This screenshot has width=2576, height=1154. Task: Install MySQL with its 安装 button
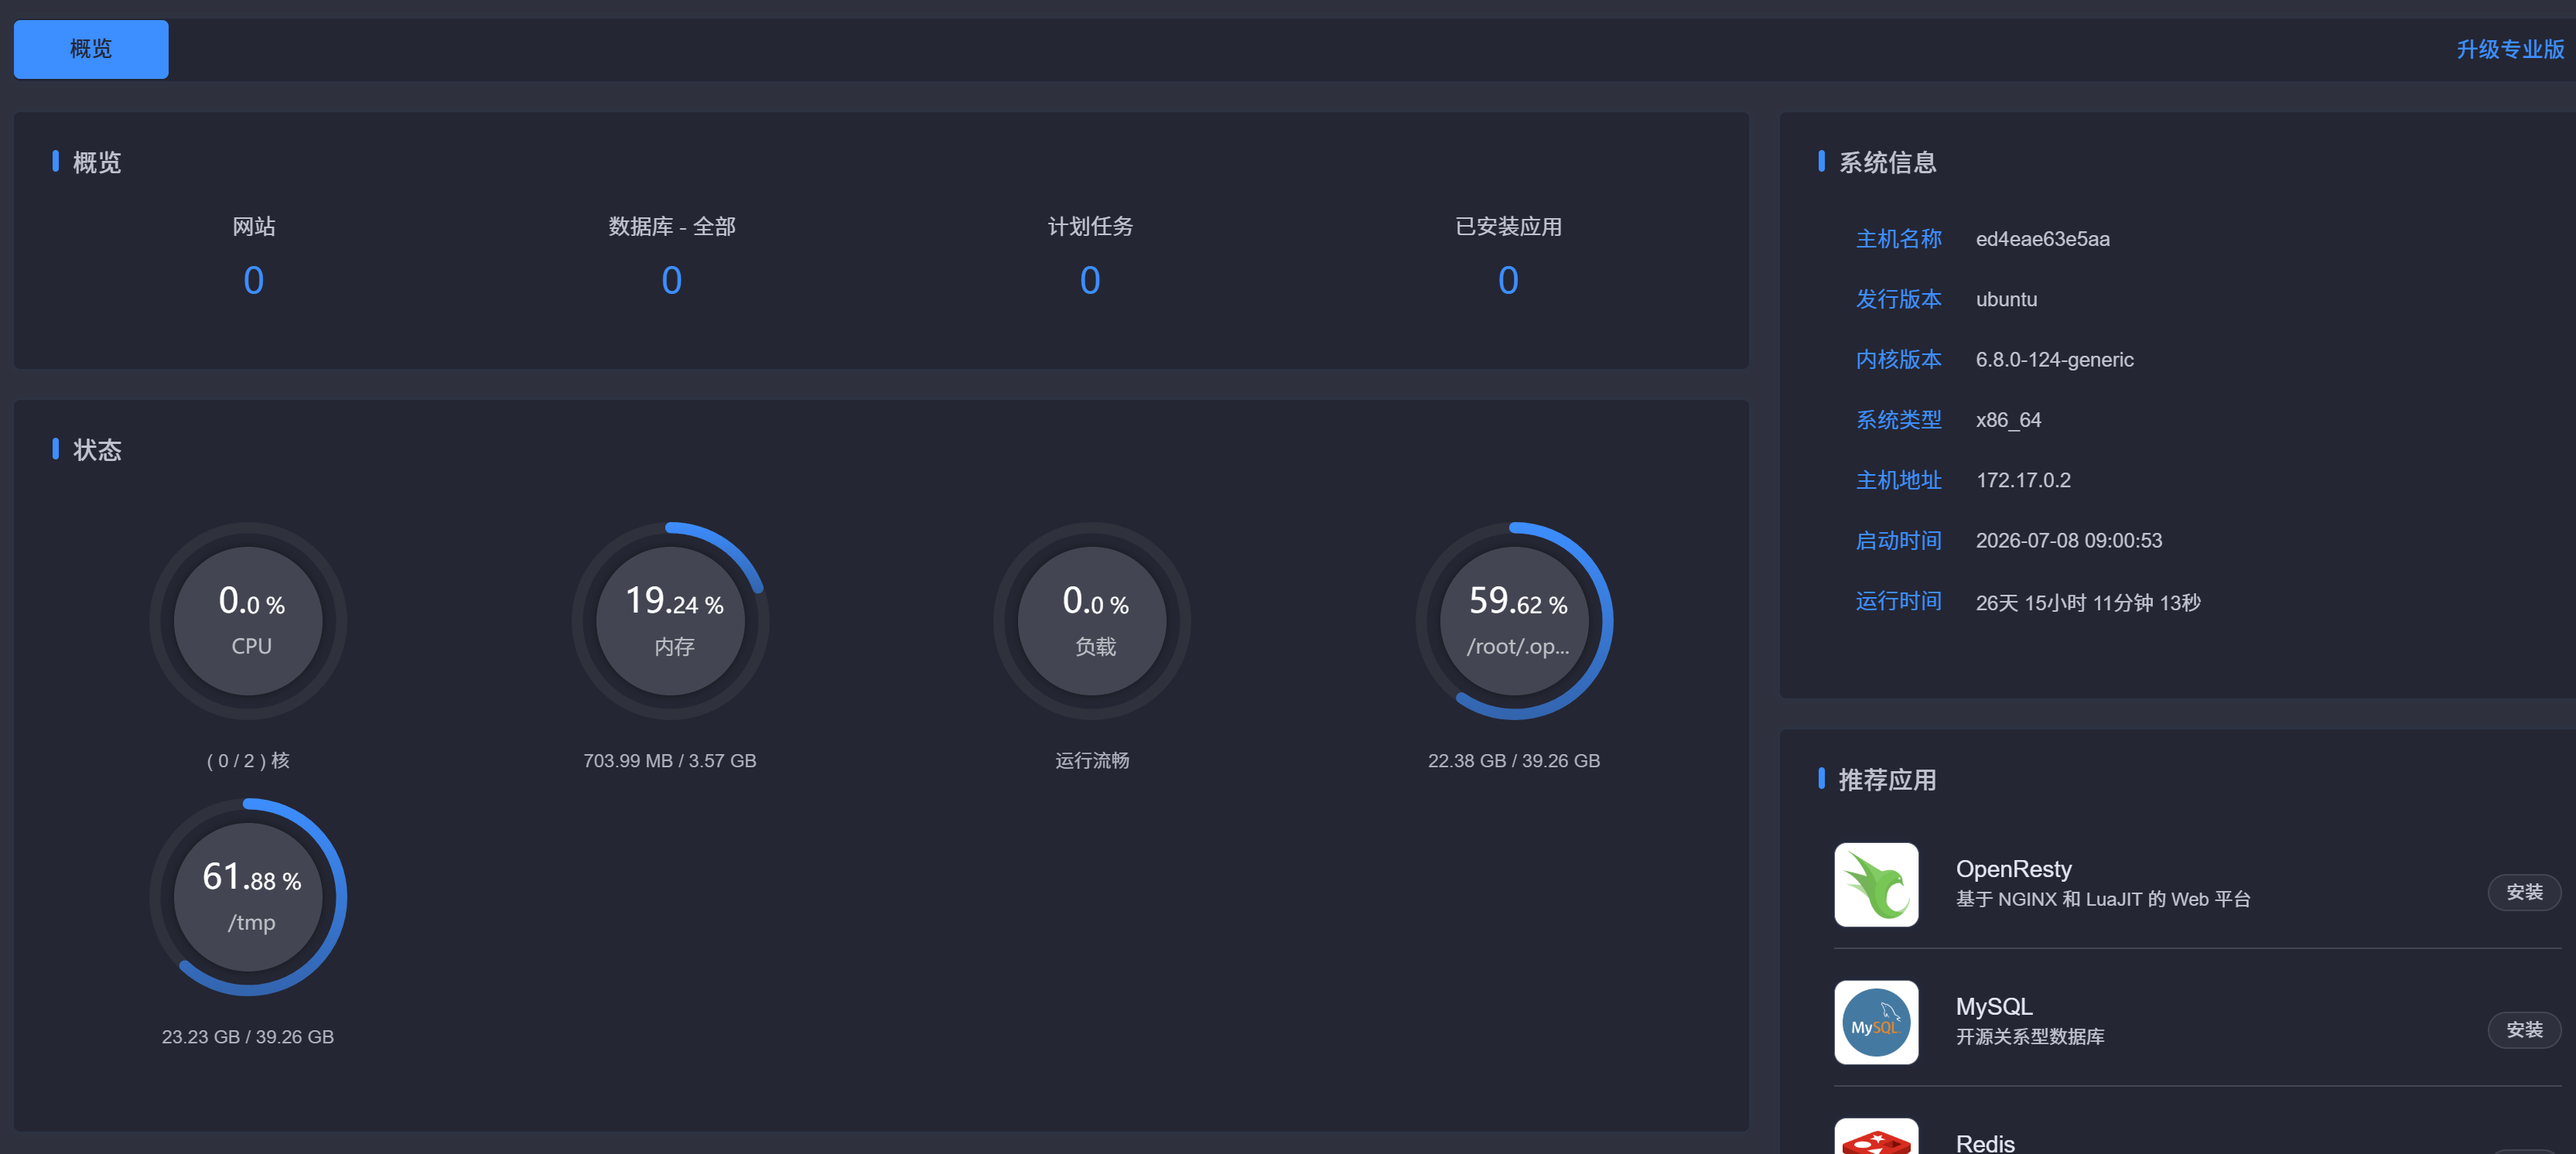tap(2524, 1030)
